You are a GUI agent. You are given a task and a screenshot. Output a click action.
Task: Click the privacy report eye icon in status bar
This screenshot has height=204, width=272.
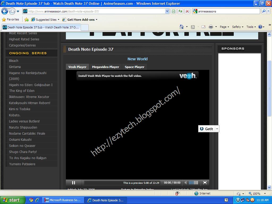pyautogui.click(x=177, y=193)
